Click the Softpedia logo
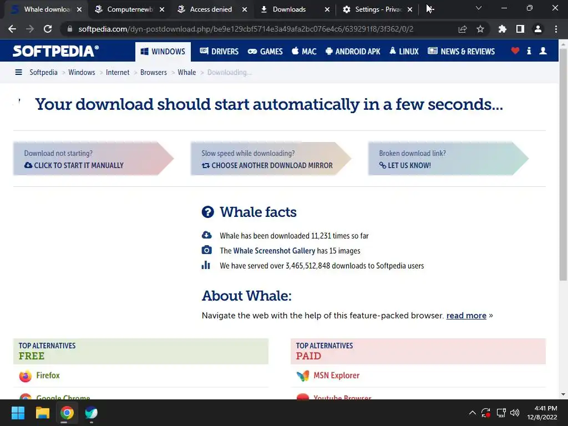The image size is (568, 426). 56,51
